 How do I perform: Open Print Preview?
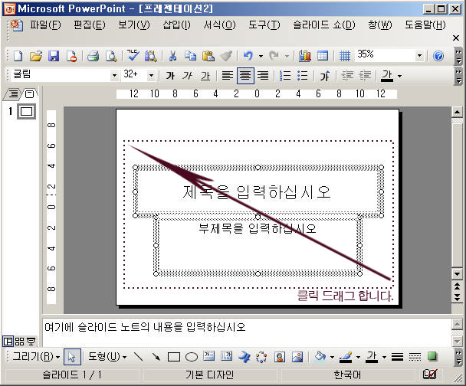[x=111, y=56]
